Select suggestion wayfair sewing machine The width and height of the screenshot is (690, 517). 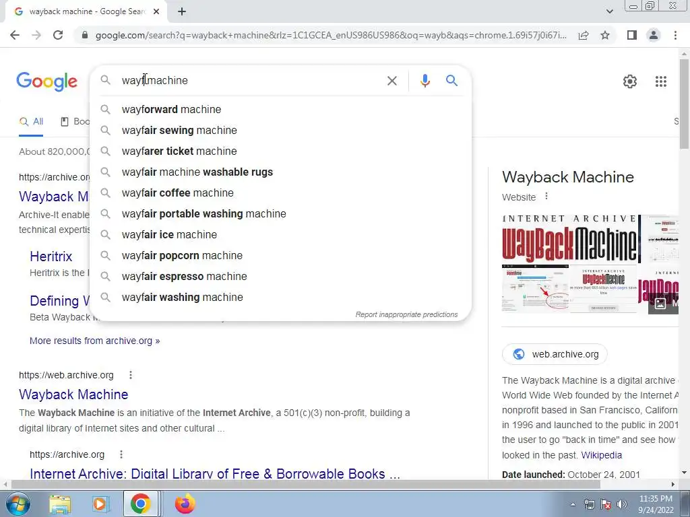click(x=280, y=130)
